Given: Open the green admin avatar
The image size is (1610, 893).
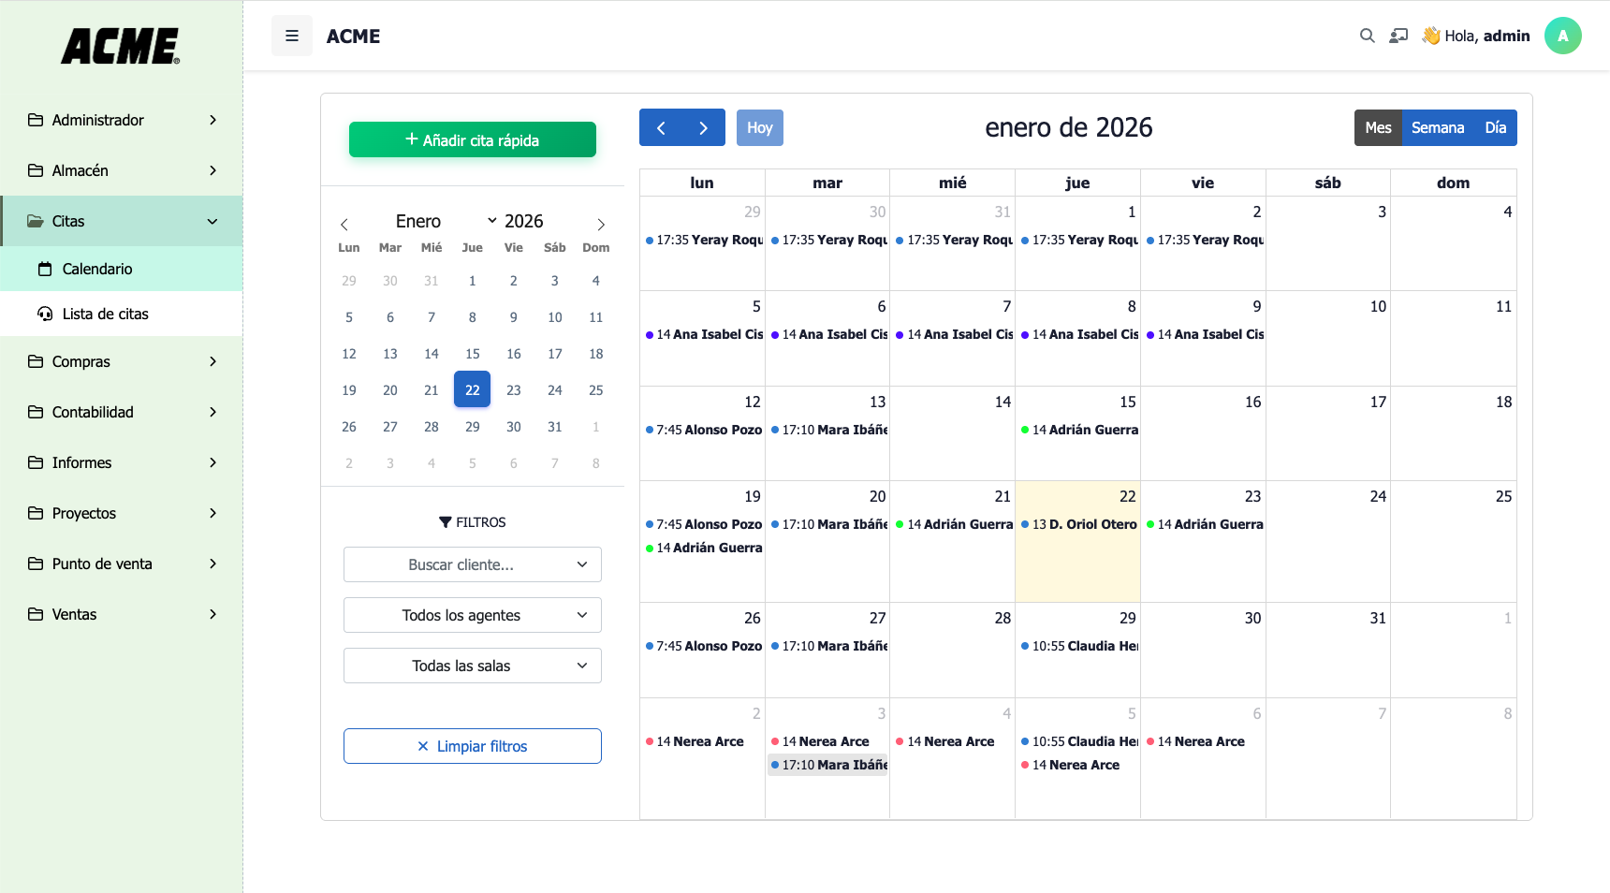Looking at the screenshot, I should (x=1562, y=36).
